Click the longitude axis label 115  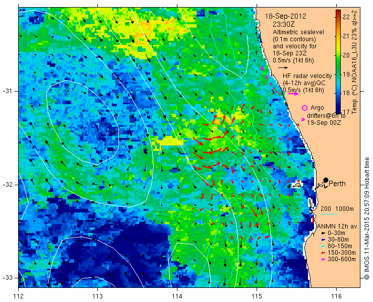coord(257,296)
